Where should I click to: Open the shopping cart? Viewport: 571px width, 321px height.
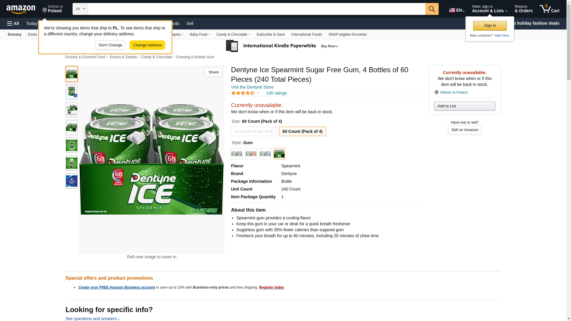[x=549, y=9]
